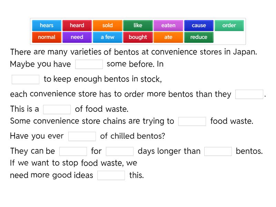Select the blank after 'This is a'
Screen dimensions: 276x207
pyautogui.click(x=57, y=109)
